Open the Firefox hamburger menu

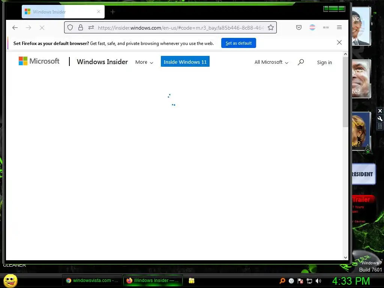(339, 27)
